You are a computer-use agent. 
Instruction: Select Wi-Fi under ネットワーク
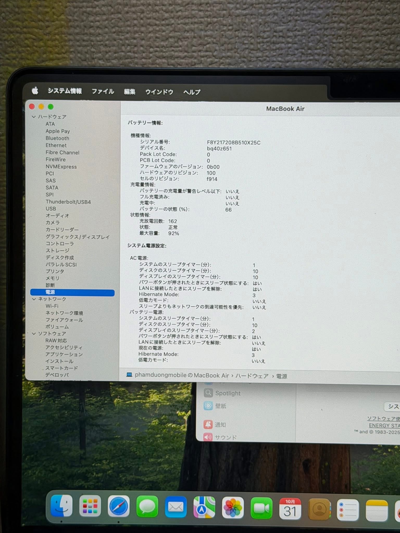pos(52,306)
